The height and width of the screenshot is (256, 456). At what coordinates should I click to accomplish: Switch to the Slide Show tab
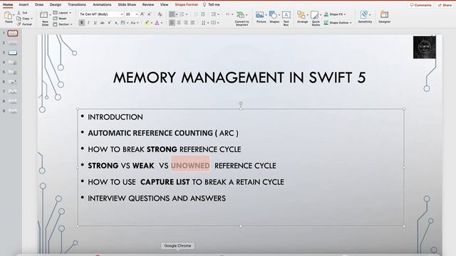pos(127,5)
